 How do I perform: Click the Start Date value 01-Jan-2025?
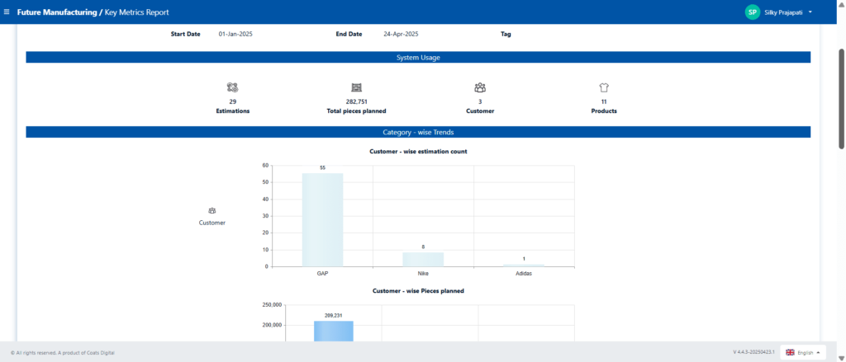pos(234,34)
